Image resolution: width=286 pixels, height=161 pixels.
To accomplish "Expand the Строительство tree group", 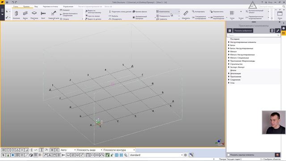I will click(x=229, y=64).
